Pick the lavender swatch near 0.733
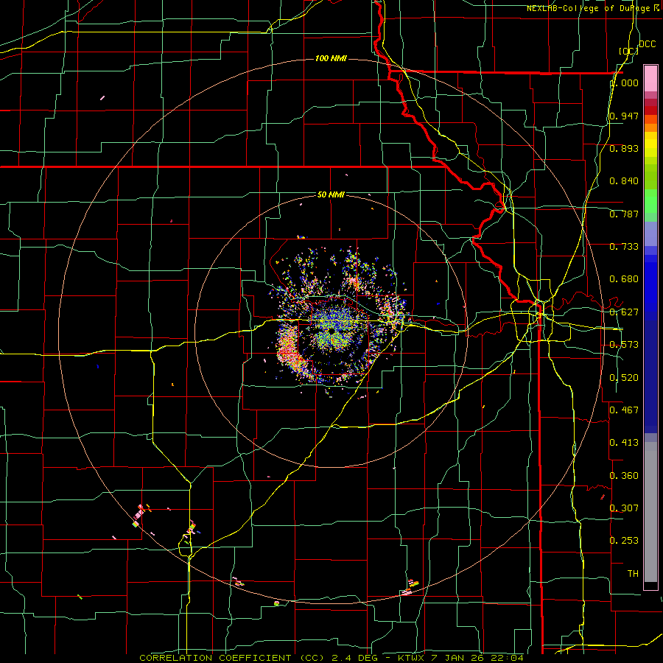Image resolution: width=663 pixels, height=663 pixels. tap(650, 234)
